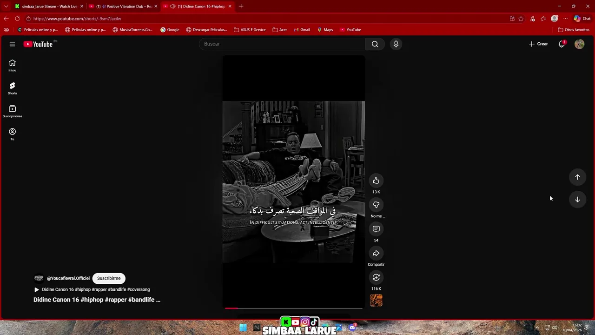Image resolution: width=595 pixels, height=335 pixels.
Task: Share this short via Compartir
Action: [x=376, y=253]
